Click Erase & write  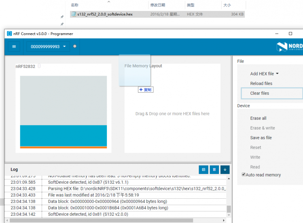[x=263, y=128]
